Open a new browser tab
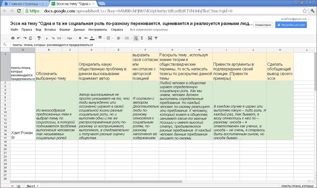317x188 pixels. (x=102, y=4)
